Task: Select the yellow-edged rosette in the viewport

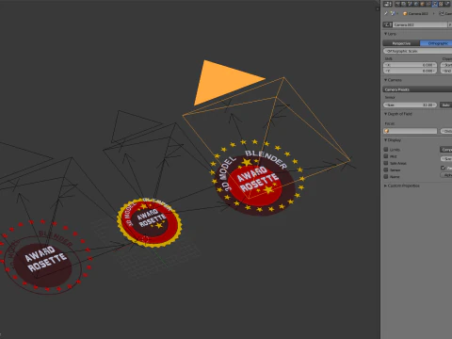Action: click(150, 222)
